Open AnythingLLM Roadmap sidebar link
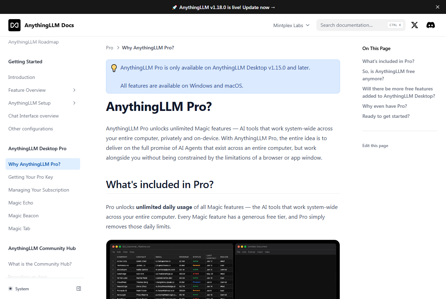446x299 pixels. [x=33, y=42]
